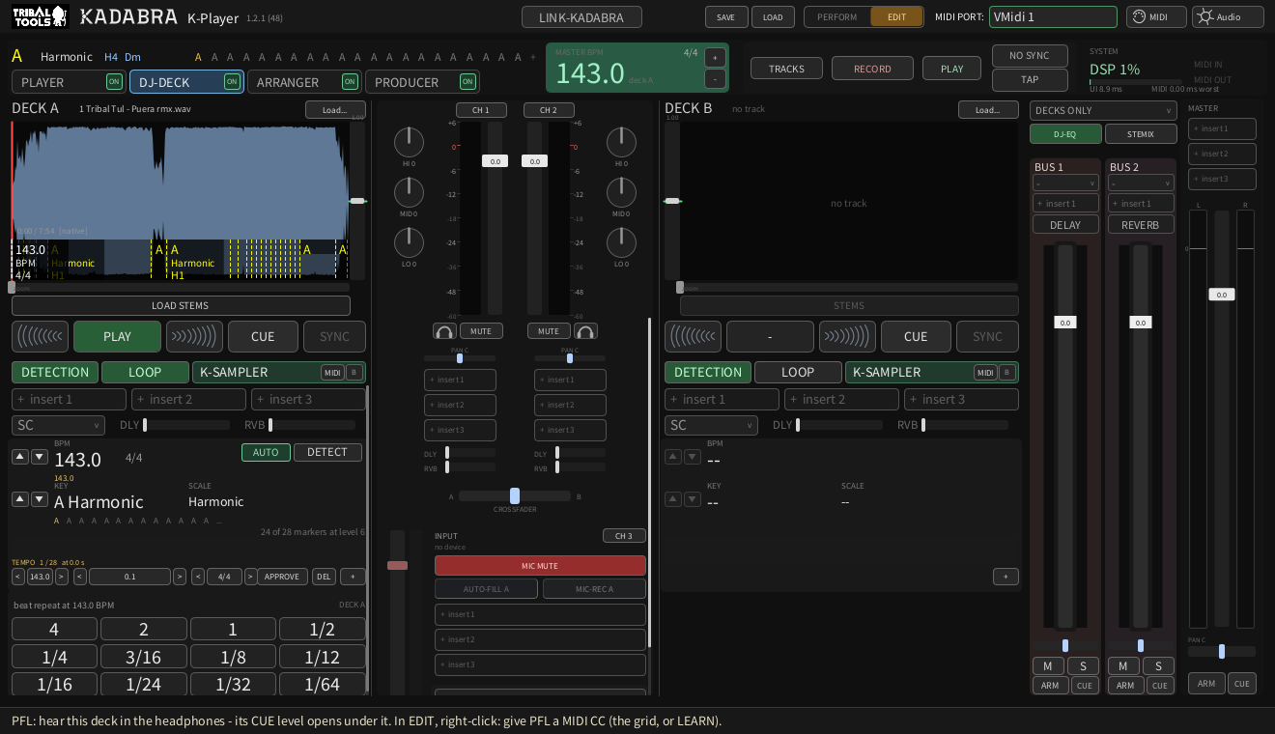Viewport: 1275px width, 734px height.
Task: Click the crossfader handle
Action: [x=515, y=495]
